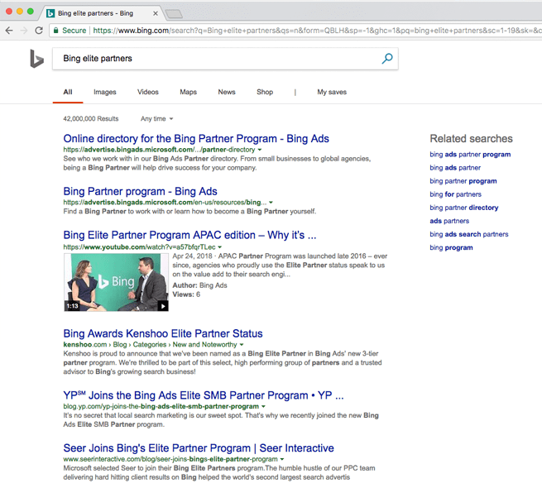Reload the page with the refresh icon

pos(39,31)
